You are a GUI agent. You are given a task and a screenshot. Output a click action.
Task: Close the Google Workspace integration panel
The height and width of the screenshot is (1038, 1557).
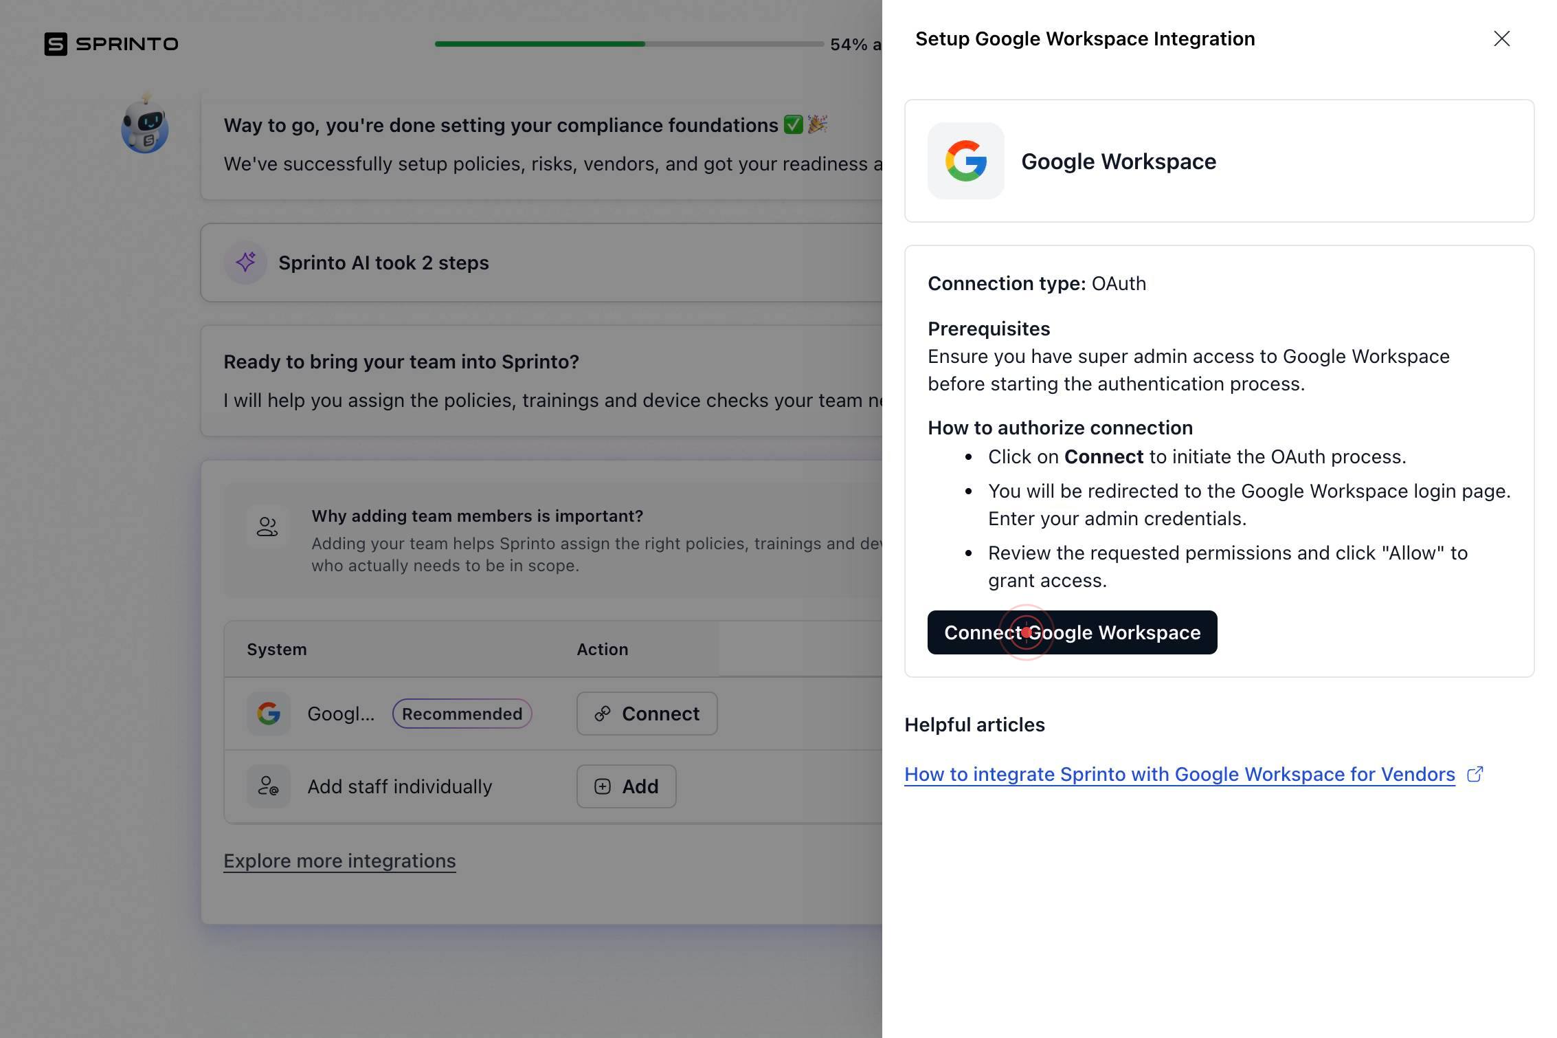pos(1501,38)
